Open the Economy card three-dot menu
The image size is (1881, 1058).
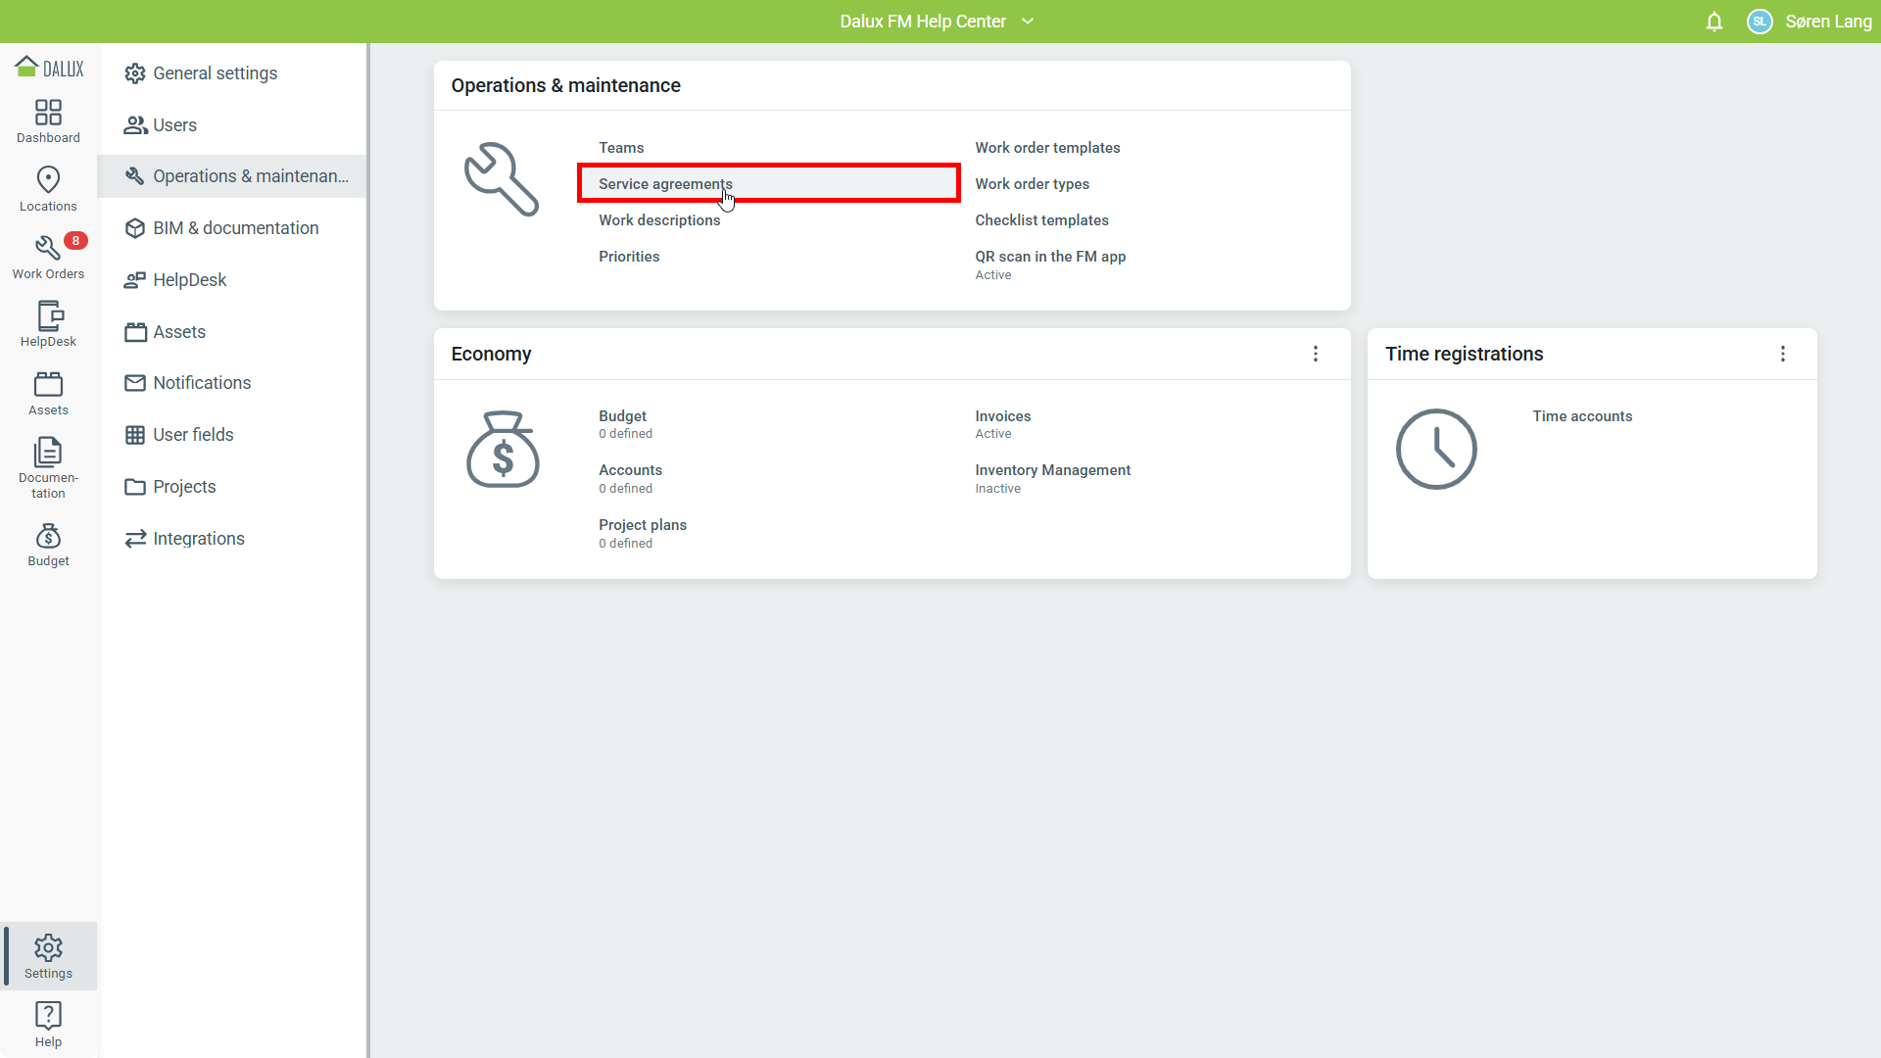click(x=1316, y=354)
